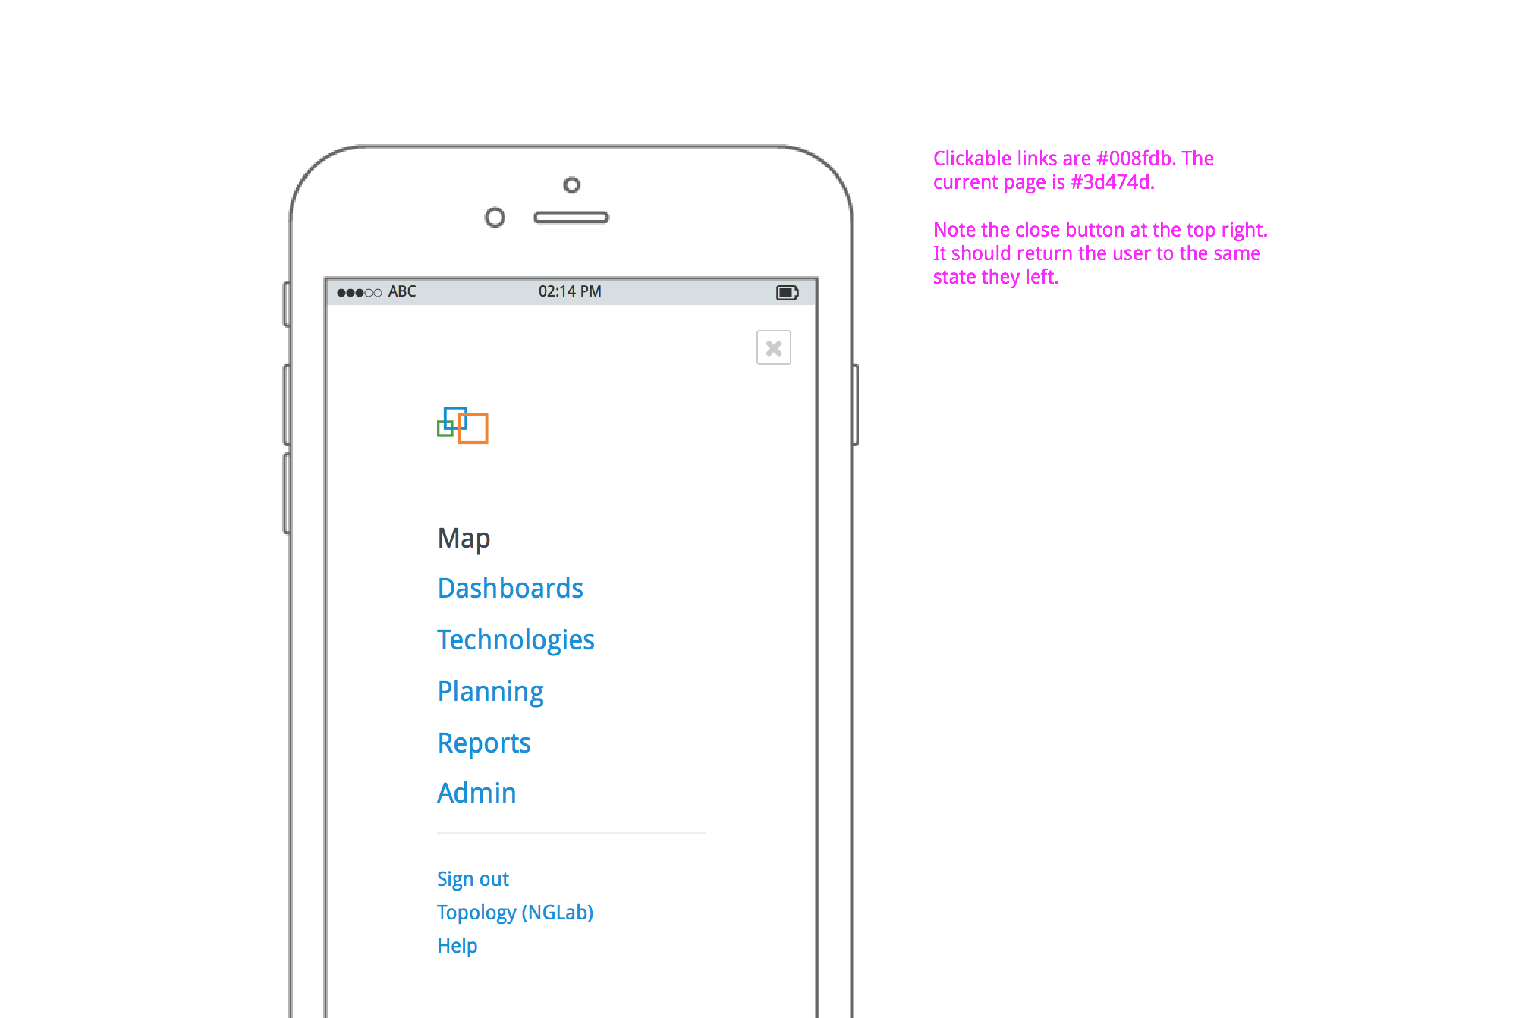Click the battery status icon
1522x1018 pixels.
[x=788, y=292]
